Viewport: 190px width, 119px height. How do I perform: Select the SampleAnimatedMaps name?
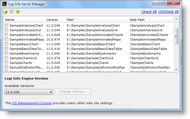pyautogui.click(x=27, y=39)
